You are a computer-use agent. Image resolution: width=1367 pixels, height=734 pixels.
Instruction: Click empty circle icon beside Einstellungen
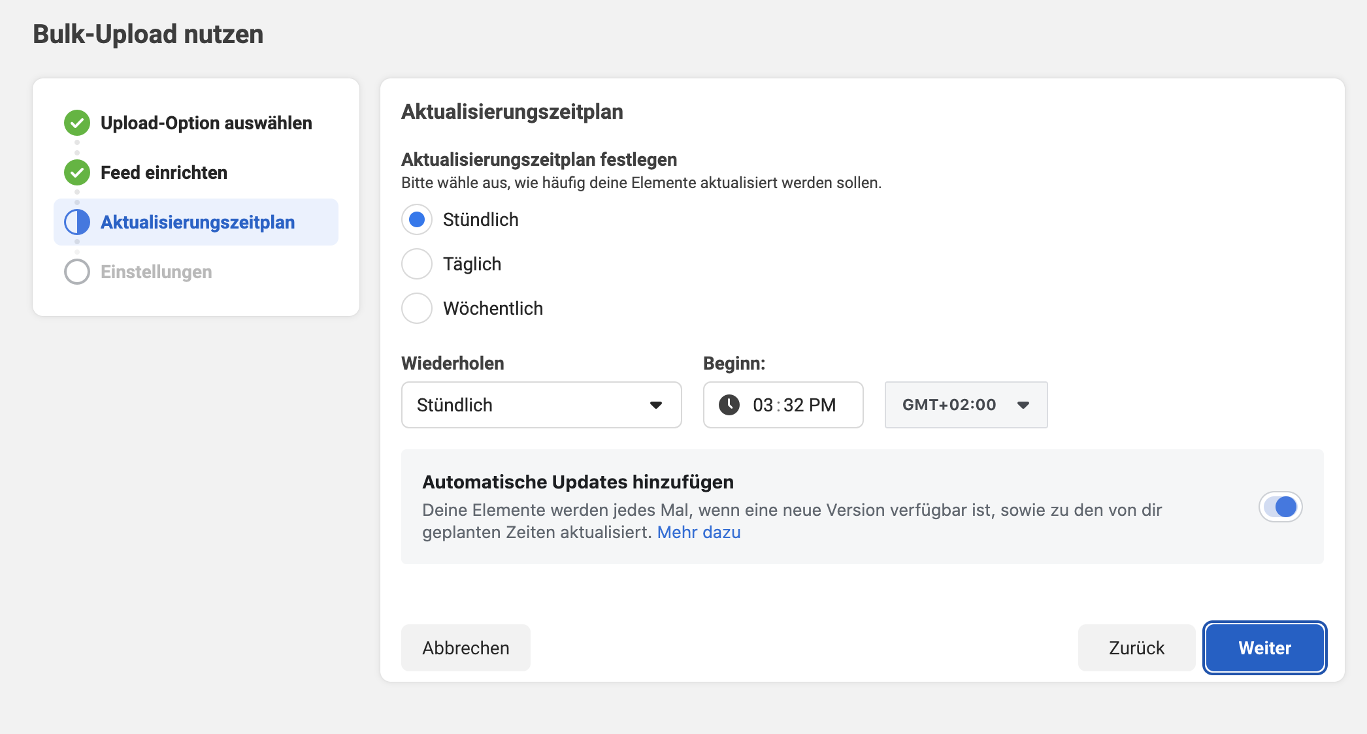(77, 272)
